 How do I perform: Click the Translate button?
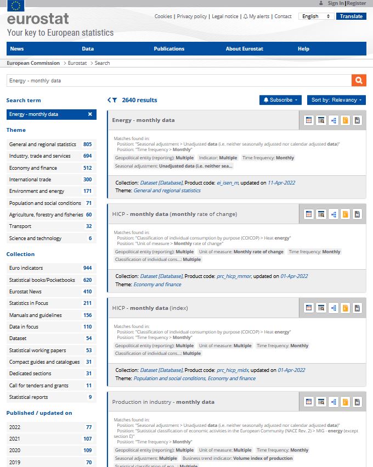[x=351, y=16]
